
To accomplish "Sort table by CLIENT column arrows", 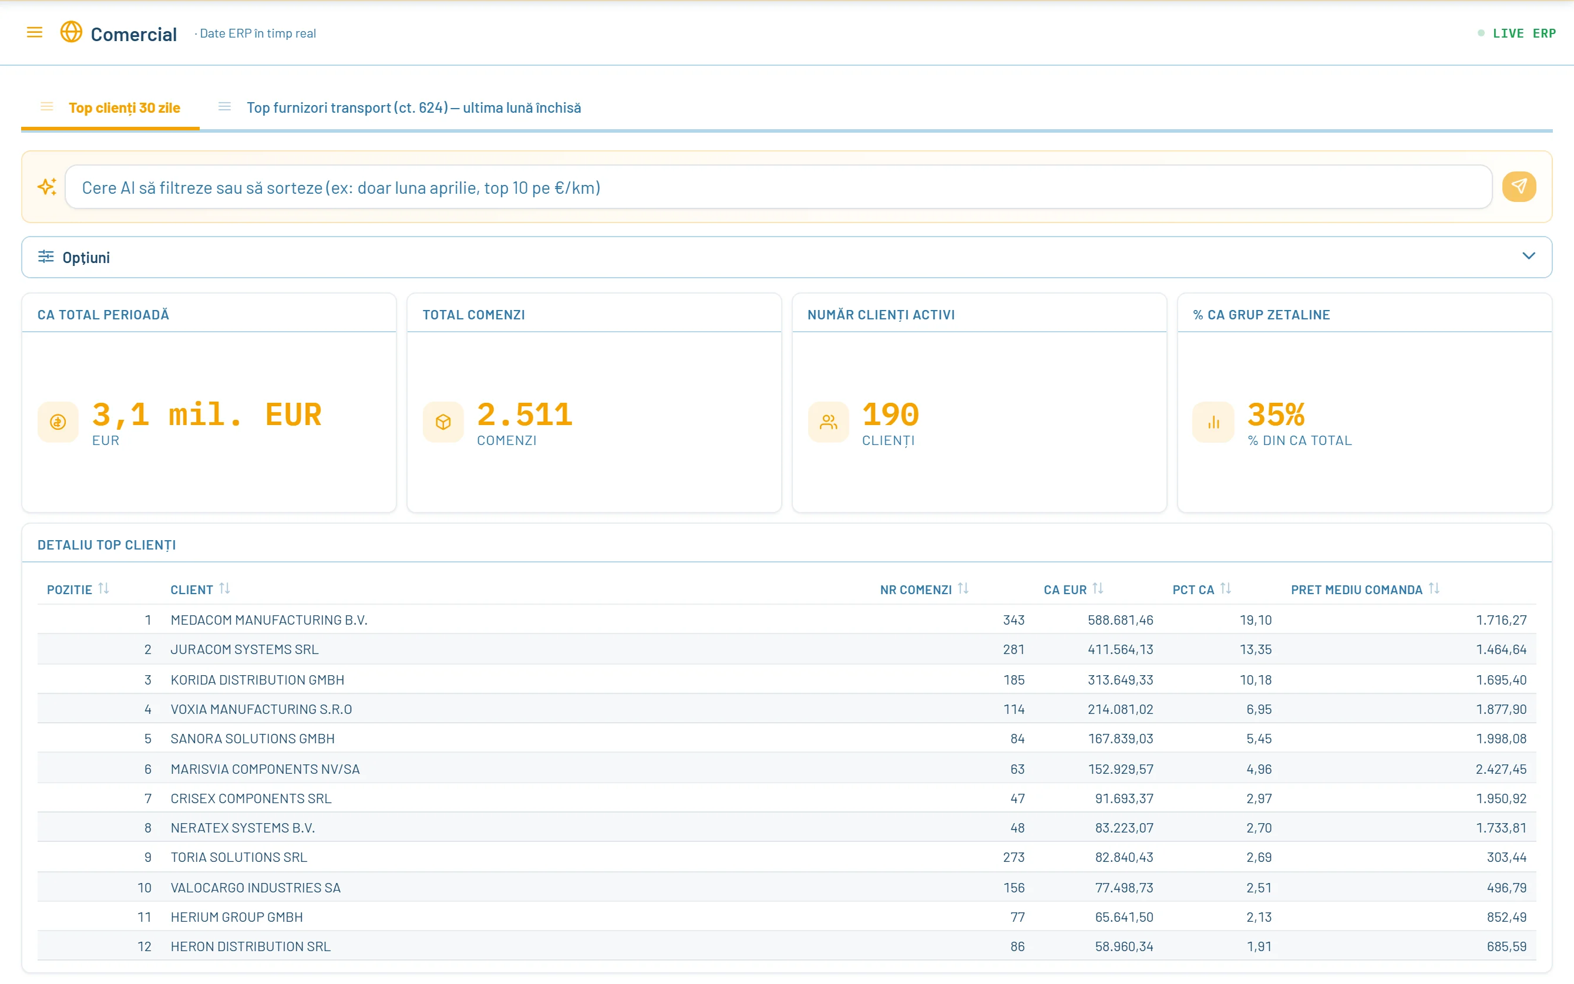I will [x=224, y=589].
